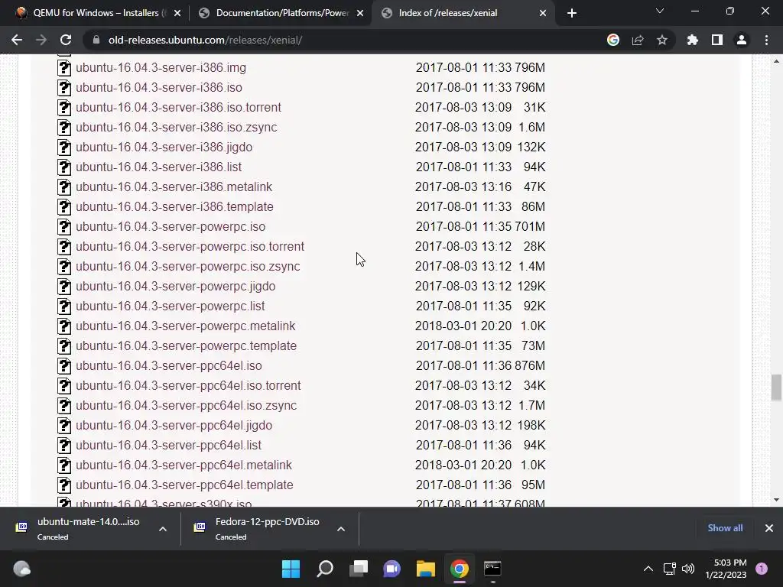Toggle the browser side panel
This screenshot has width=783, height=587.
tap(717, 40)
